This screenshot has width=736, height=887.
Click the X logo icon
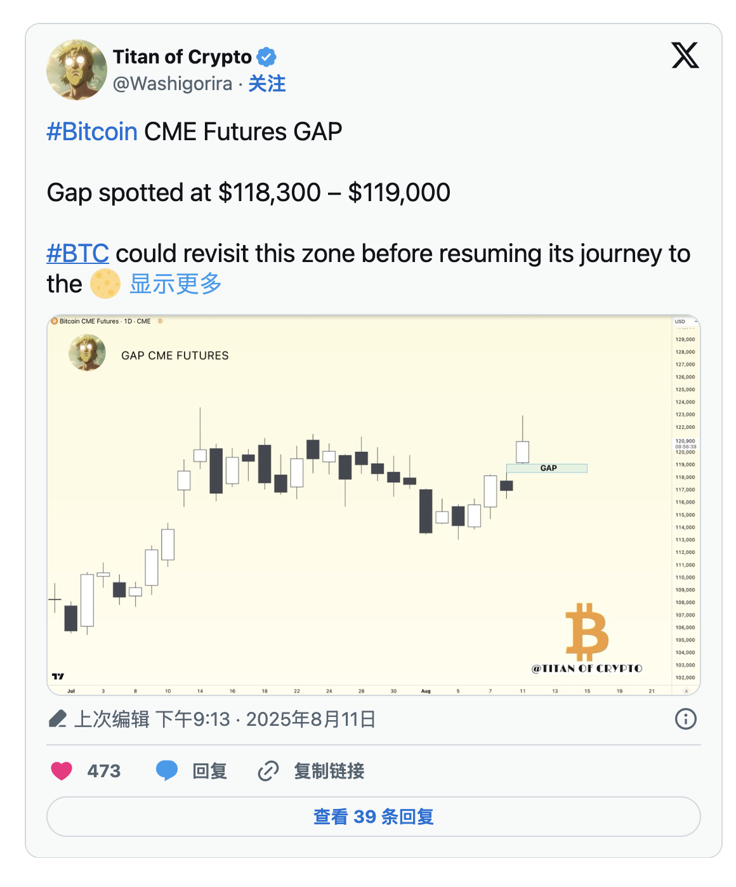pos(685,56)
